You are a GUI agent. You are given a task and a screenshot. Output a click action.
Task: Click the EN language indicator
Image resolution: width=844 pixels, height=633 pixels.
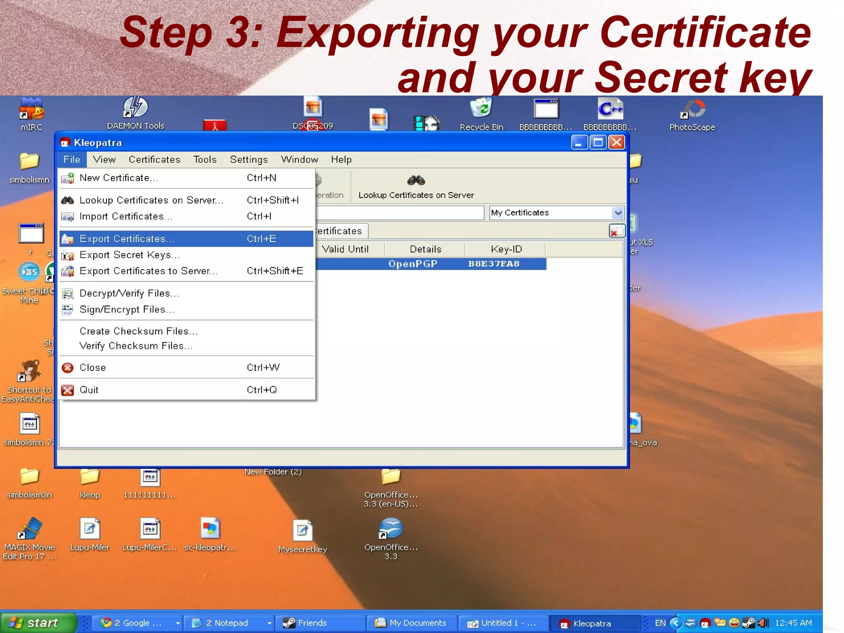point(660,623)
